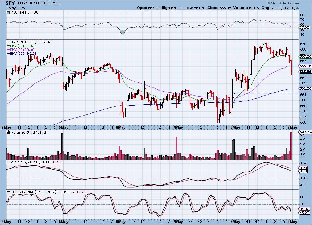Viewport: 312px width, 225px height.
Task: Click the green line swatch for EMA(20)
Action: [x=8, y=46]
